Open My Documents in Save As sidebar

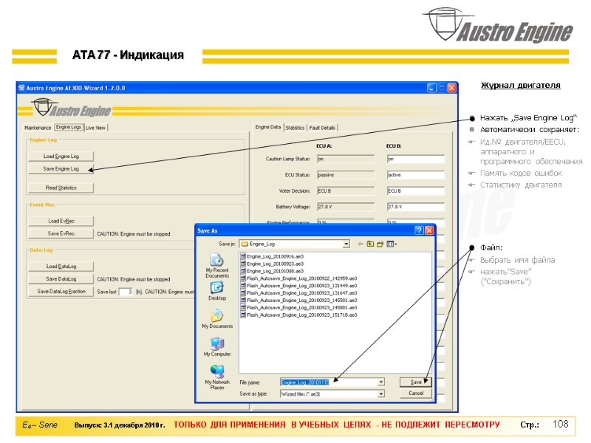coord(217,319)
